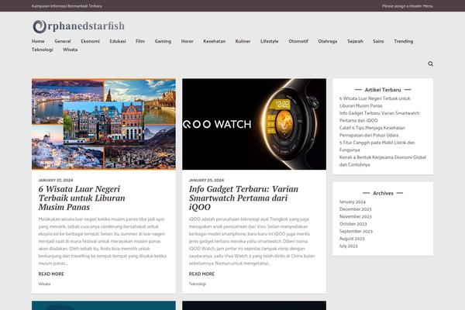This screenshot has height=310, width=465.
Task: Click the Orphanedstarfish site logo
Action: 78,26
